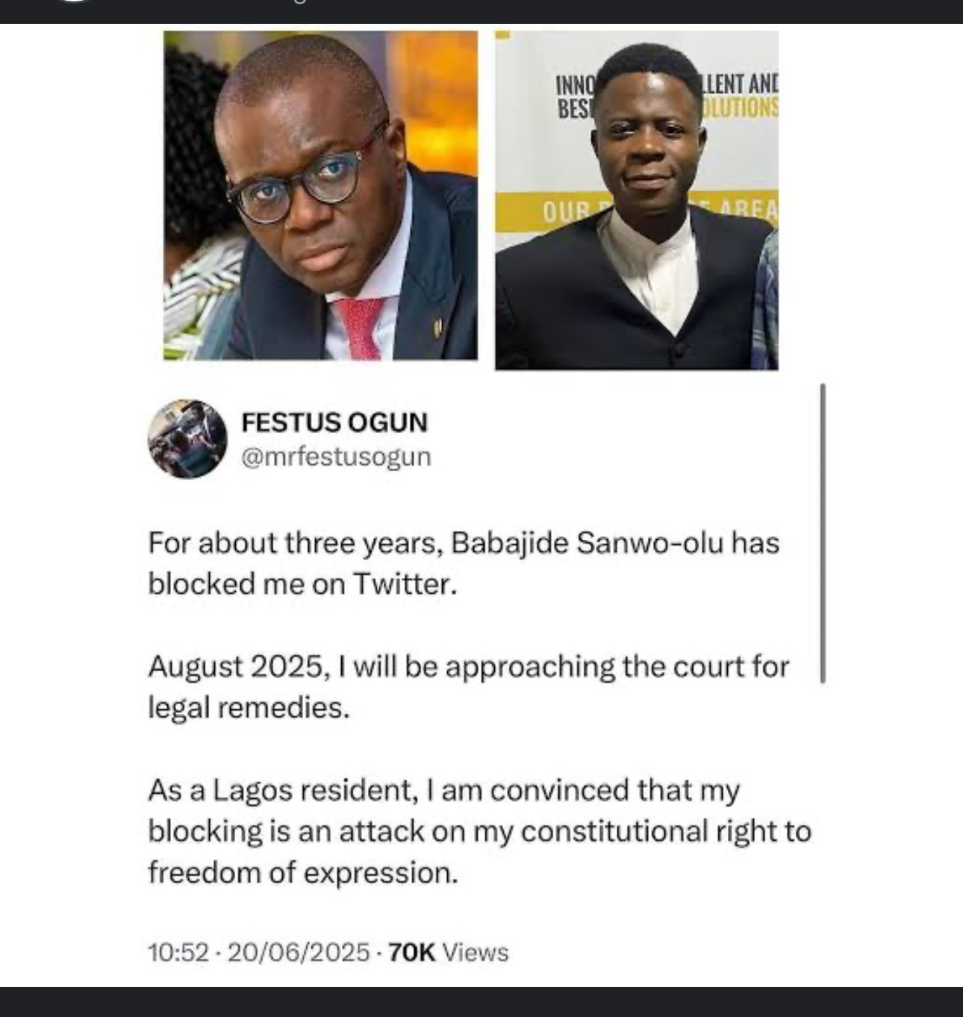Open the photo of the man wearing glasses
963x1017 pixels.
[x=320, y=196]
